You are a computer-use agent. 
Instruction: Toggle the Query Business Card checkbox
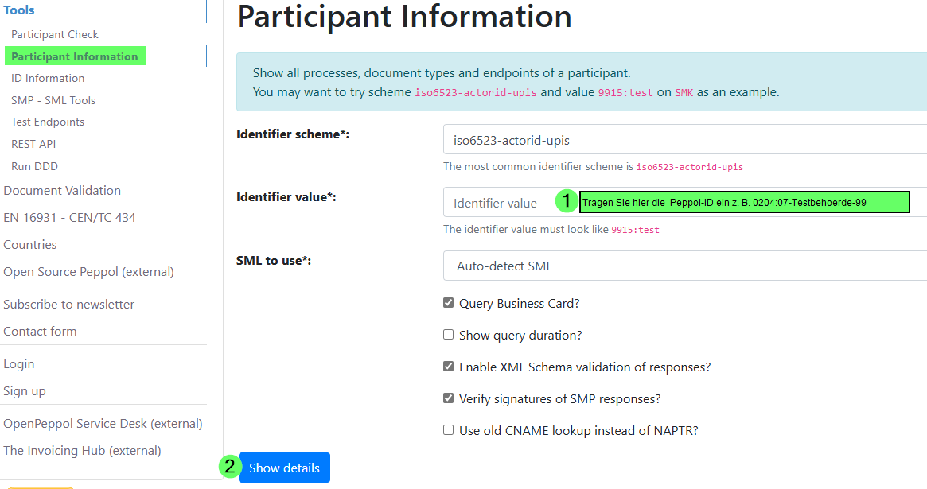tap(449, 303)
